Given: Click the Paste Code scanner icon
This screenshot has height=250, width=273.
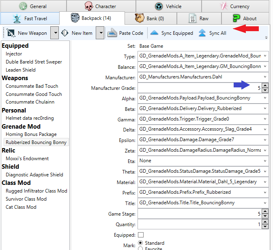Looking at the screenshot, I should tap(112, 33).
